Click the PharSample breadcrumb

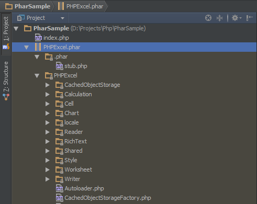28,6
